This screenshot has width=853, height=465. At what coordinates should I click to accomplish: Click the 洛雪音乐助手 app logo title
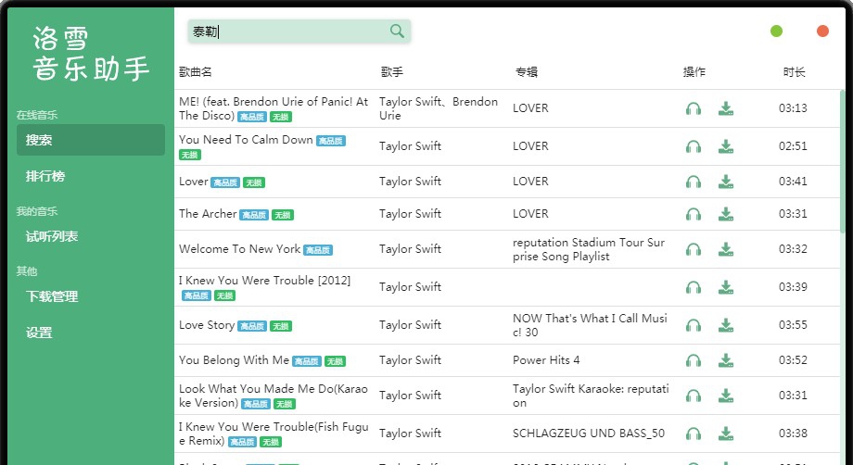(x=91, y=54)
